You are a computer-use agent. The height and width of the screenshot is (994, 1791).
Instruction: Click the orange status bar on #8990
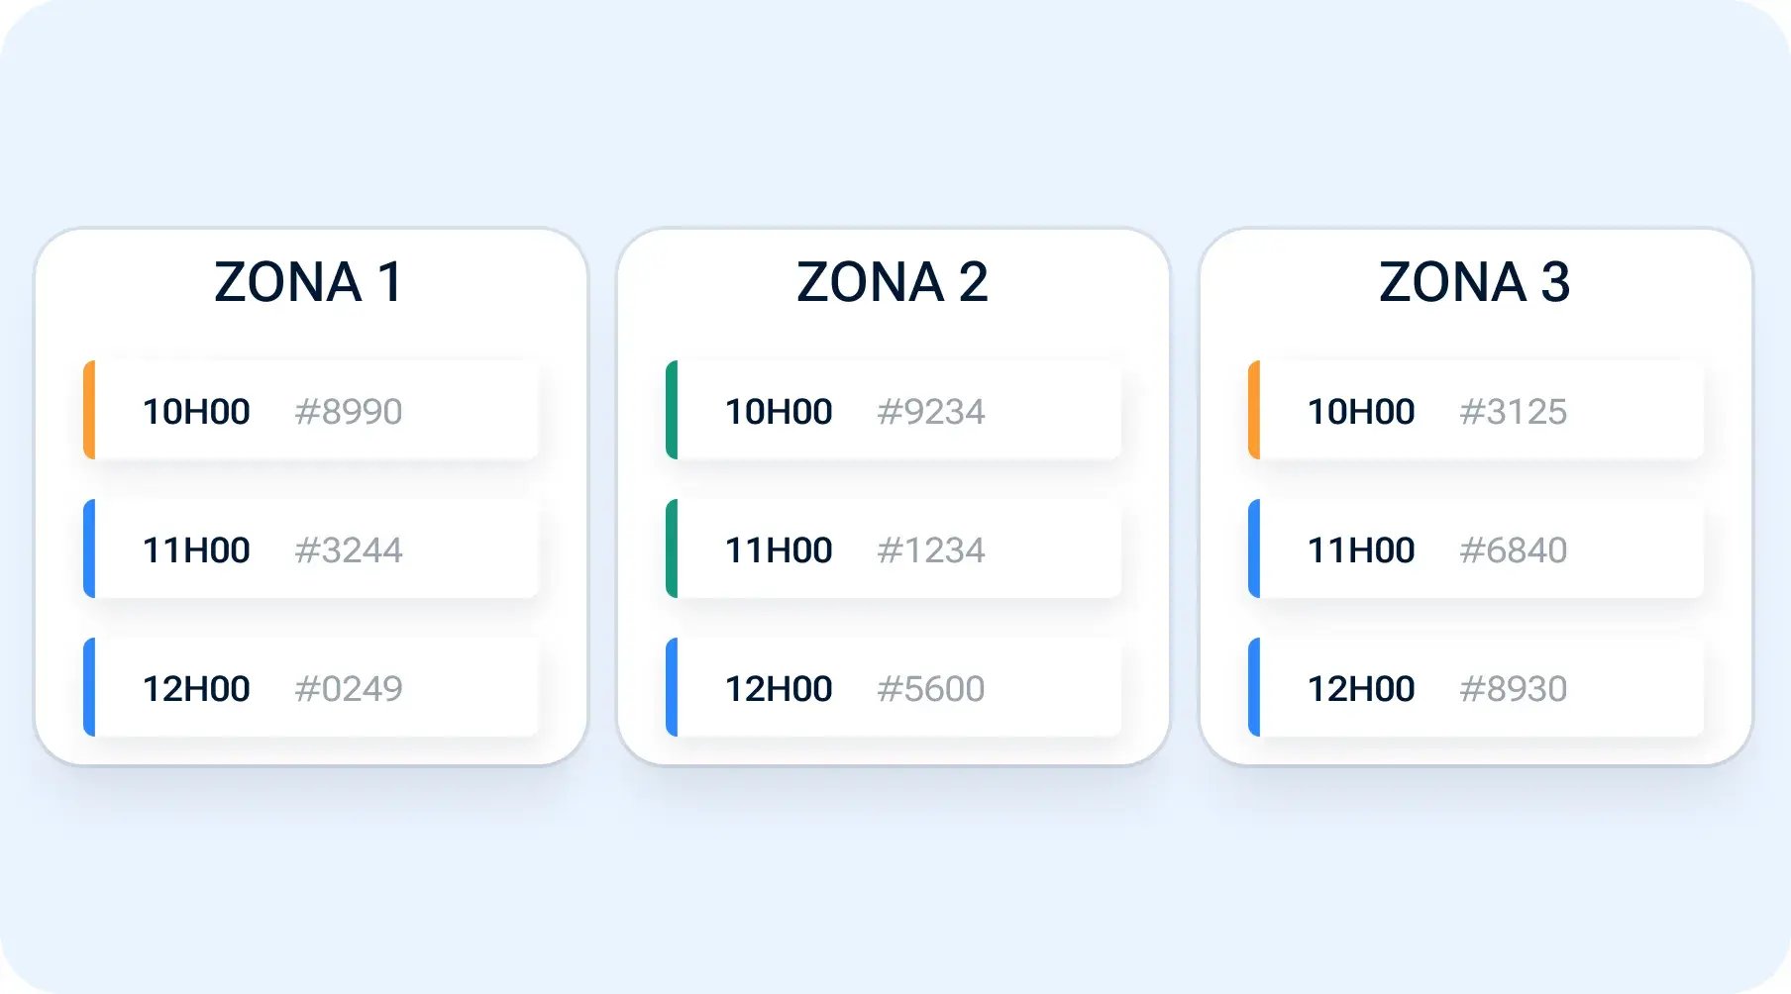click(x=89, y=410)
